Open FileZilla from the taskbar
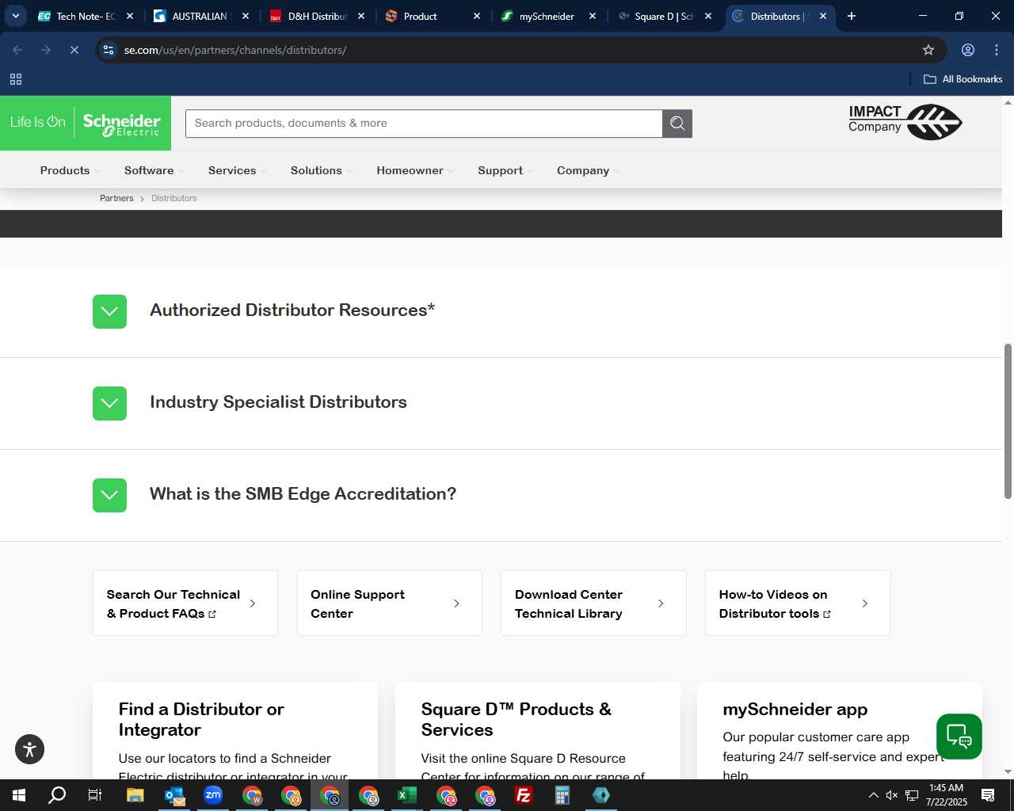 524,795
